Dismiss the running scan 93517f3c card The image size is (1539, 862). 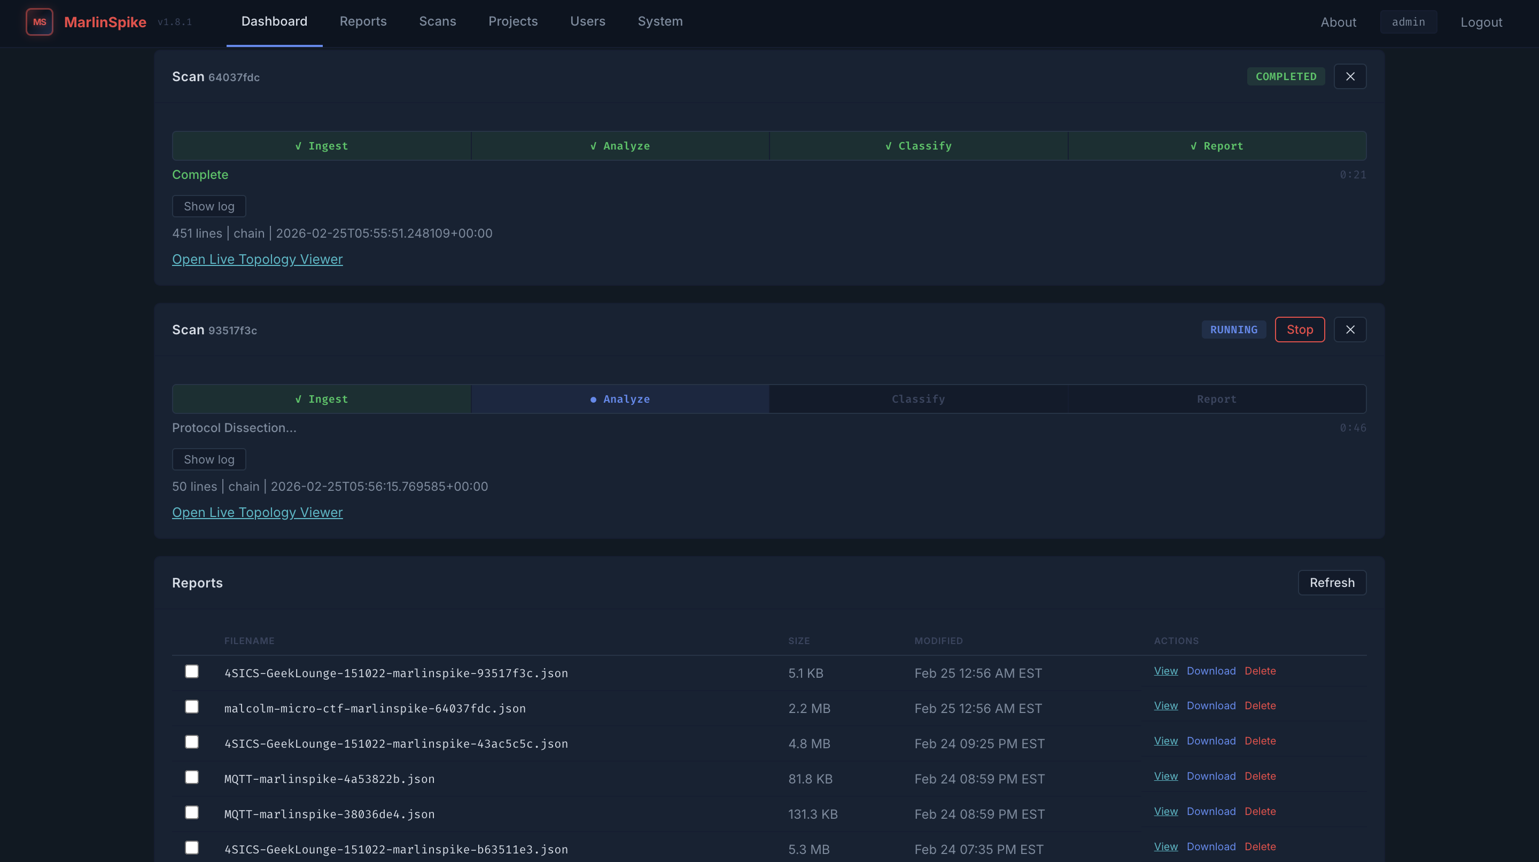1350,329
